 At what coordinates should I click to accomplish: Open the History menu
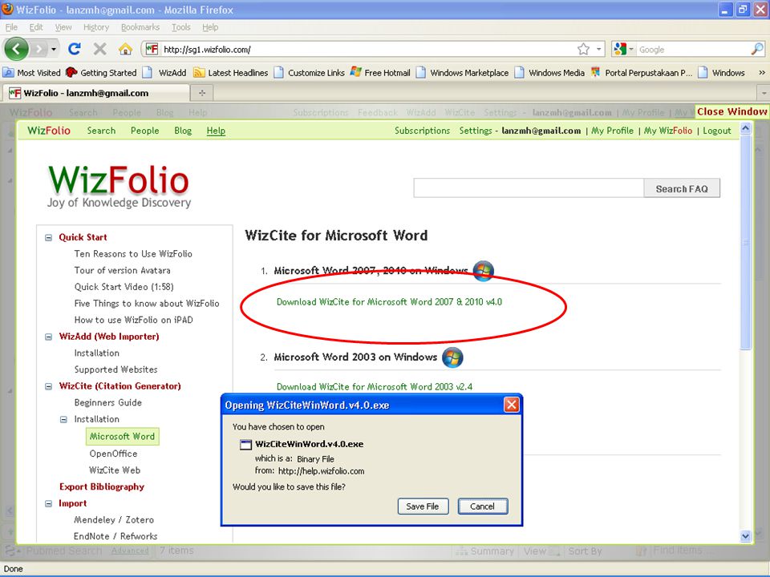click(x=96, y=27)
